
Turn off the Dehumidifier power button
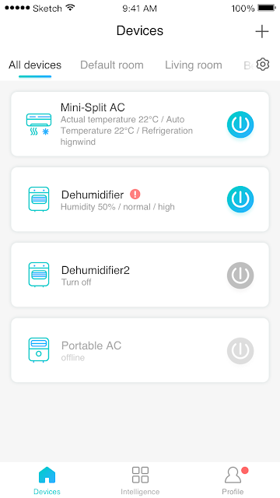pyautogui.click(x=240, y=199)
